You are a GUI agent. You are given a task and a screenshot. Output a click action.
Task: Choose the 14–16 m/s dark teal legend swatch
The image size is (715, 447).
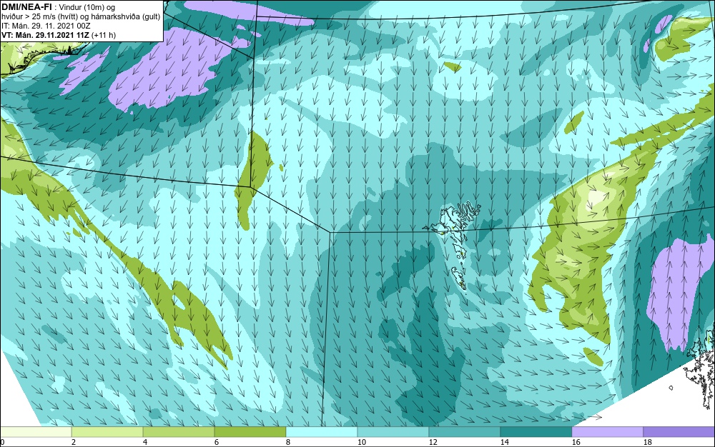(536, 431)
